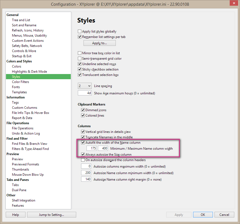This screenshot has height=224, width=240.
Task: Focus the Autosize Name column right margin field
Action: pyautogui.click(x=86, y=179)
